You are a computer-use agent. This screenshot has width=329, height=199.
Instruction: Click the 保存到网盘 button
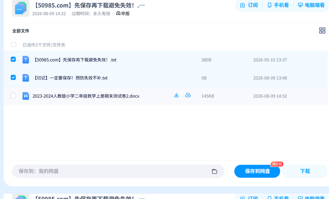click(x=257, y=171)
